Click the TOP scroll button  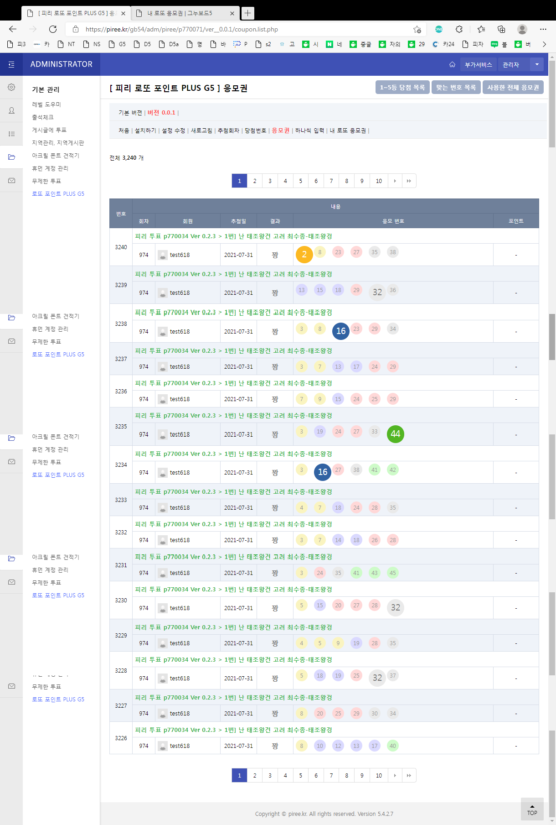(532, 809)
